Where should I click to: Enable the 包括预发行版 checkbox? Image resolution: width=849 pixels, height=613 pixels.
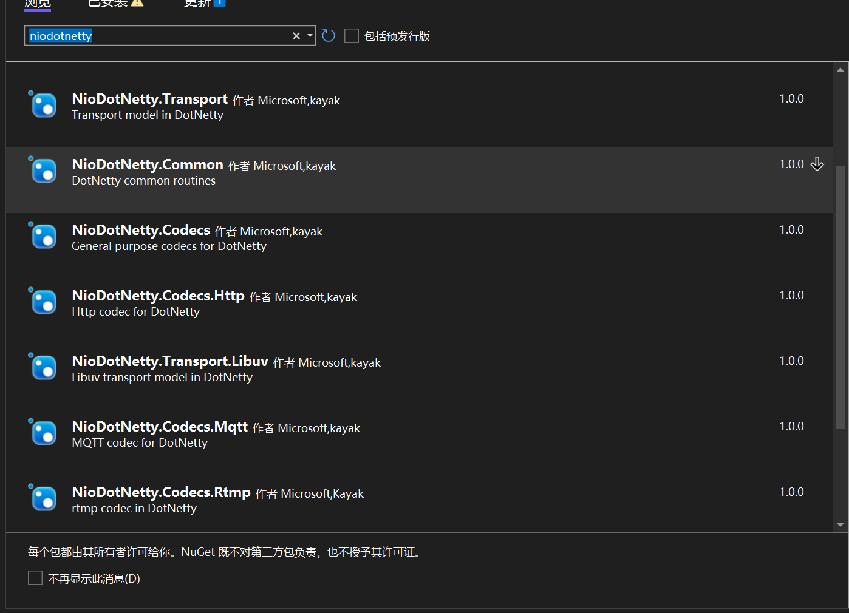pyautogui.click(x=352, y=36)
